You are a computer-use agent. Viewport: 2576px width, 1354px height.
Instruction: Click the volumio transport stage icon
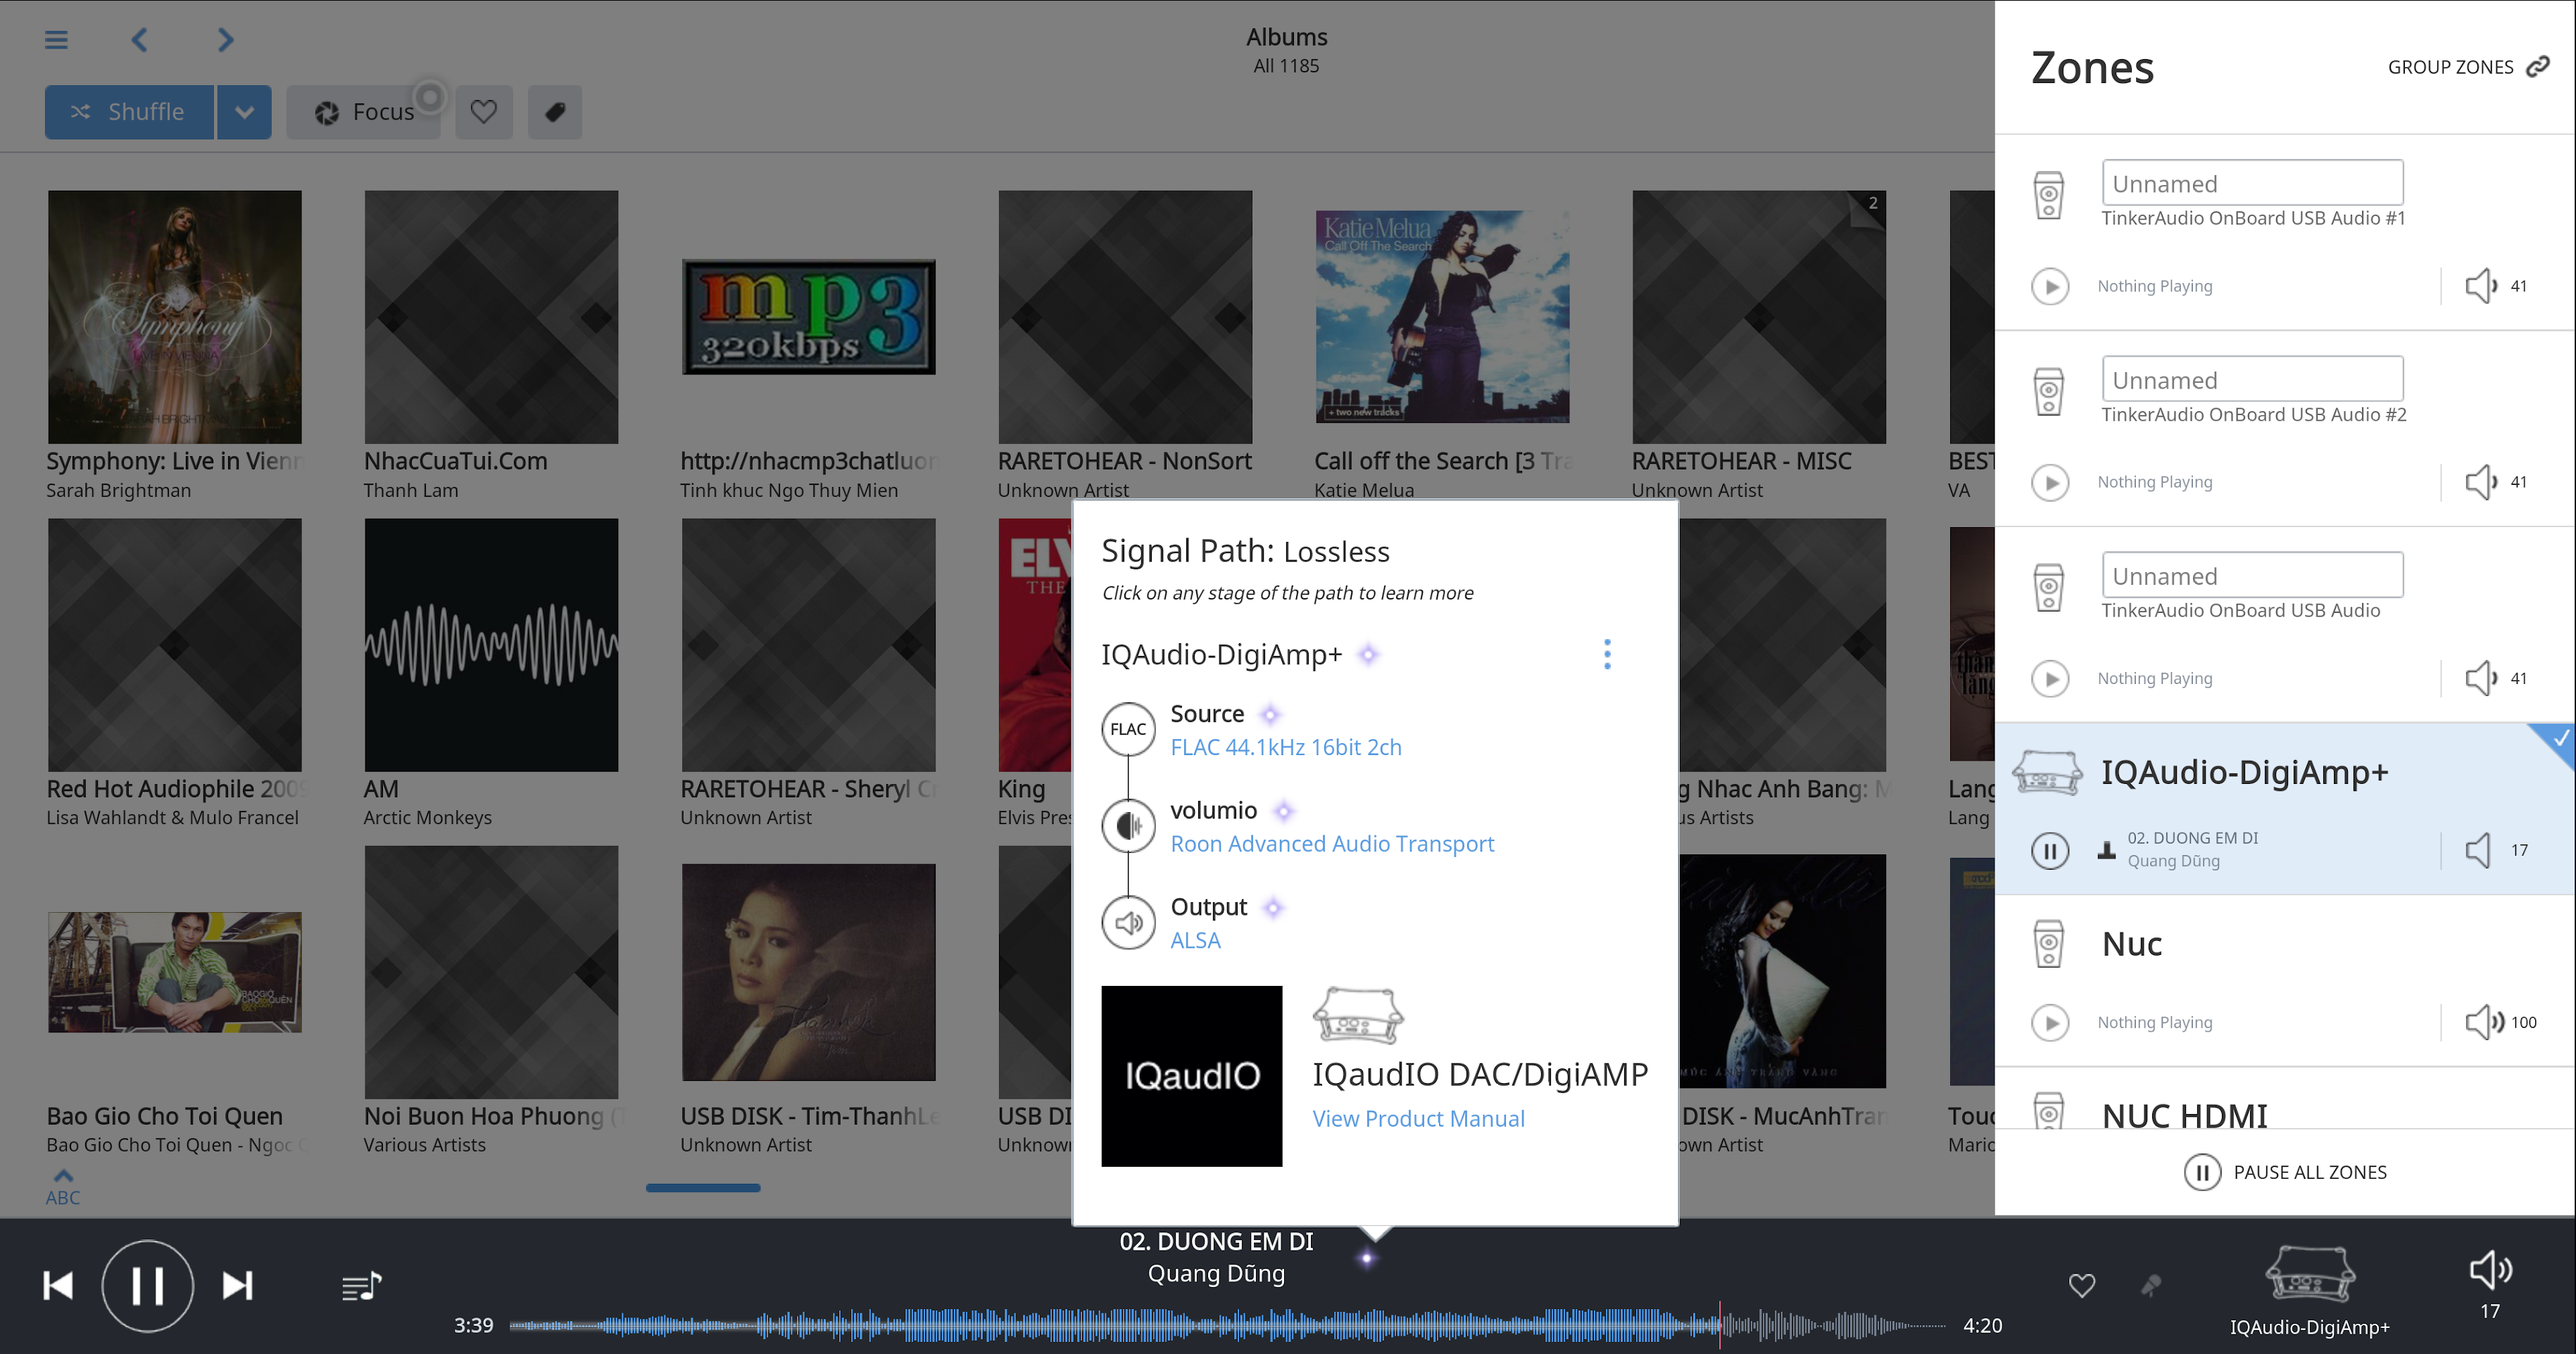1128,825
